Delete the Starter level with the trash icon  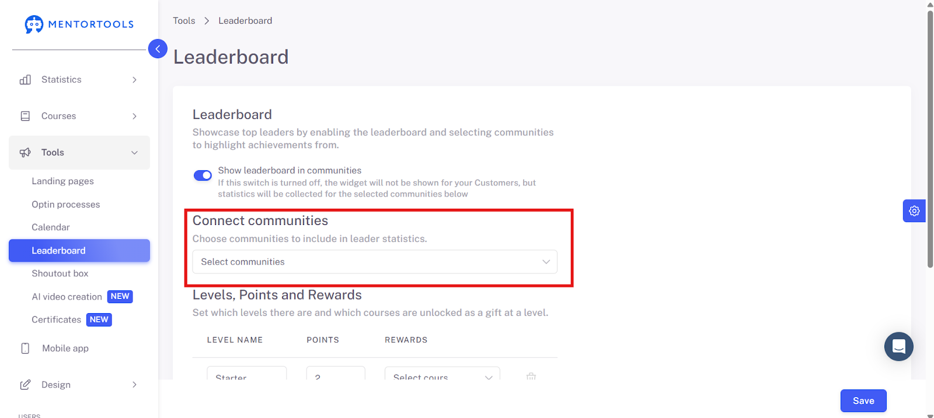point(531,376)
